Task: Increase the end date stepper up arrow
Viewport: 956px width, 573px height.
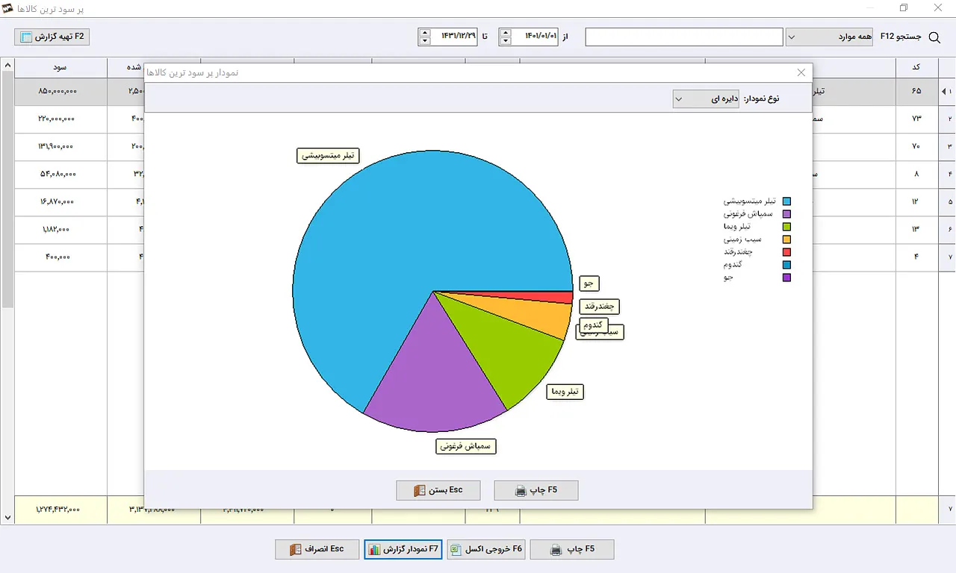Action: pos(425,33)
